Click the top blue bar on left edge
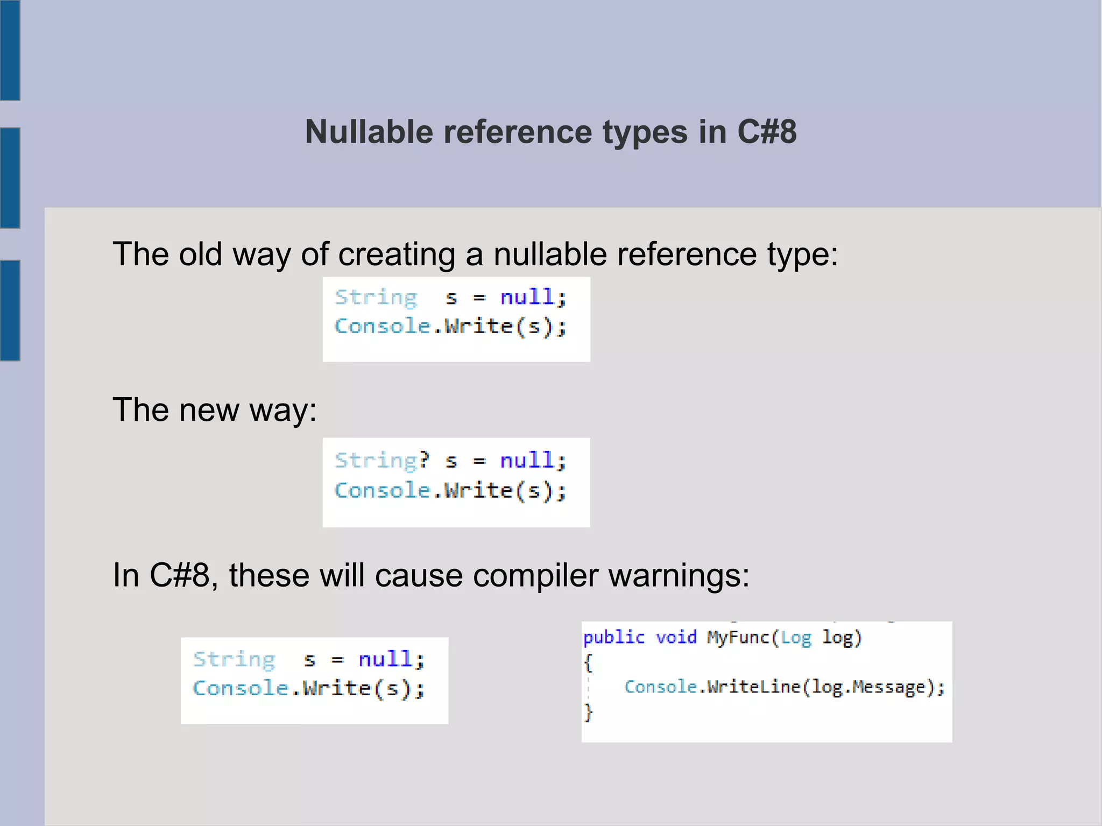The height and width of the screenshot is (826, 1102). coord(10,50)
